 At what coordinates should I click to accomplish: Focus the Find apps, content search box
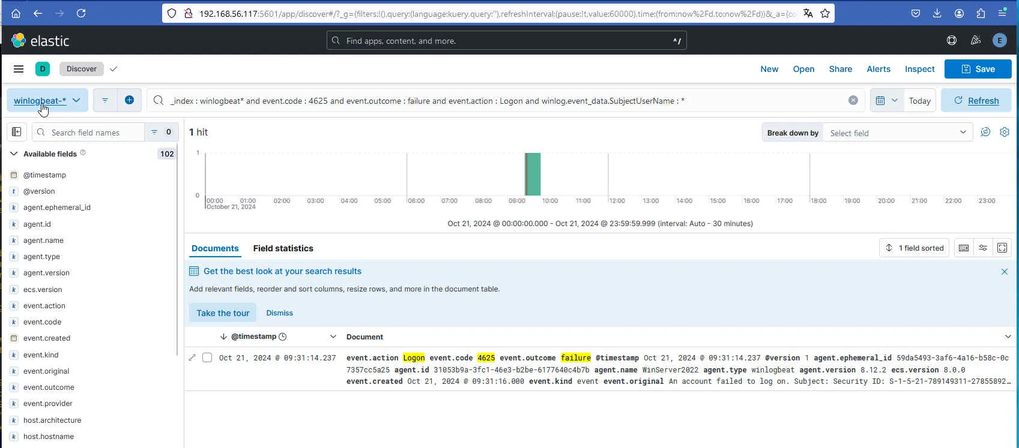[506, 41]
